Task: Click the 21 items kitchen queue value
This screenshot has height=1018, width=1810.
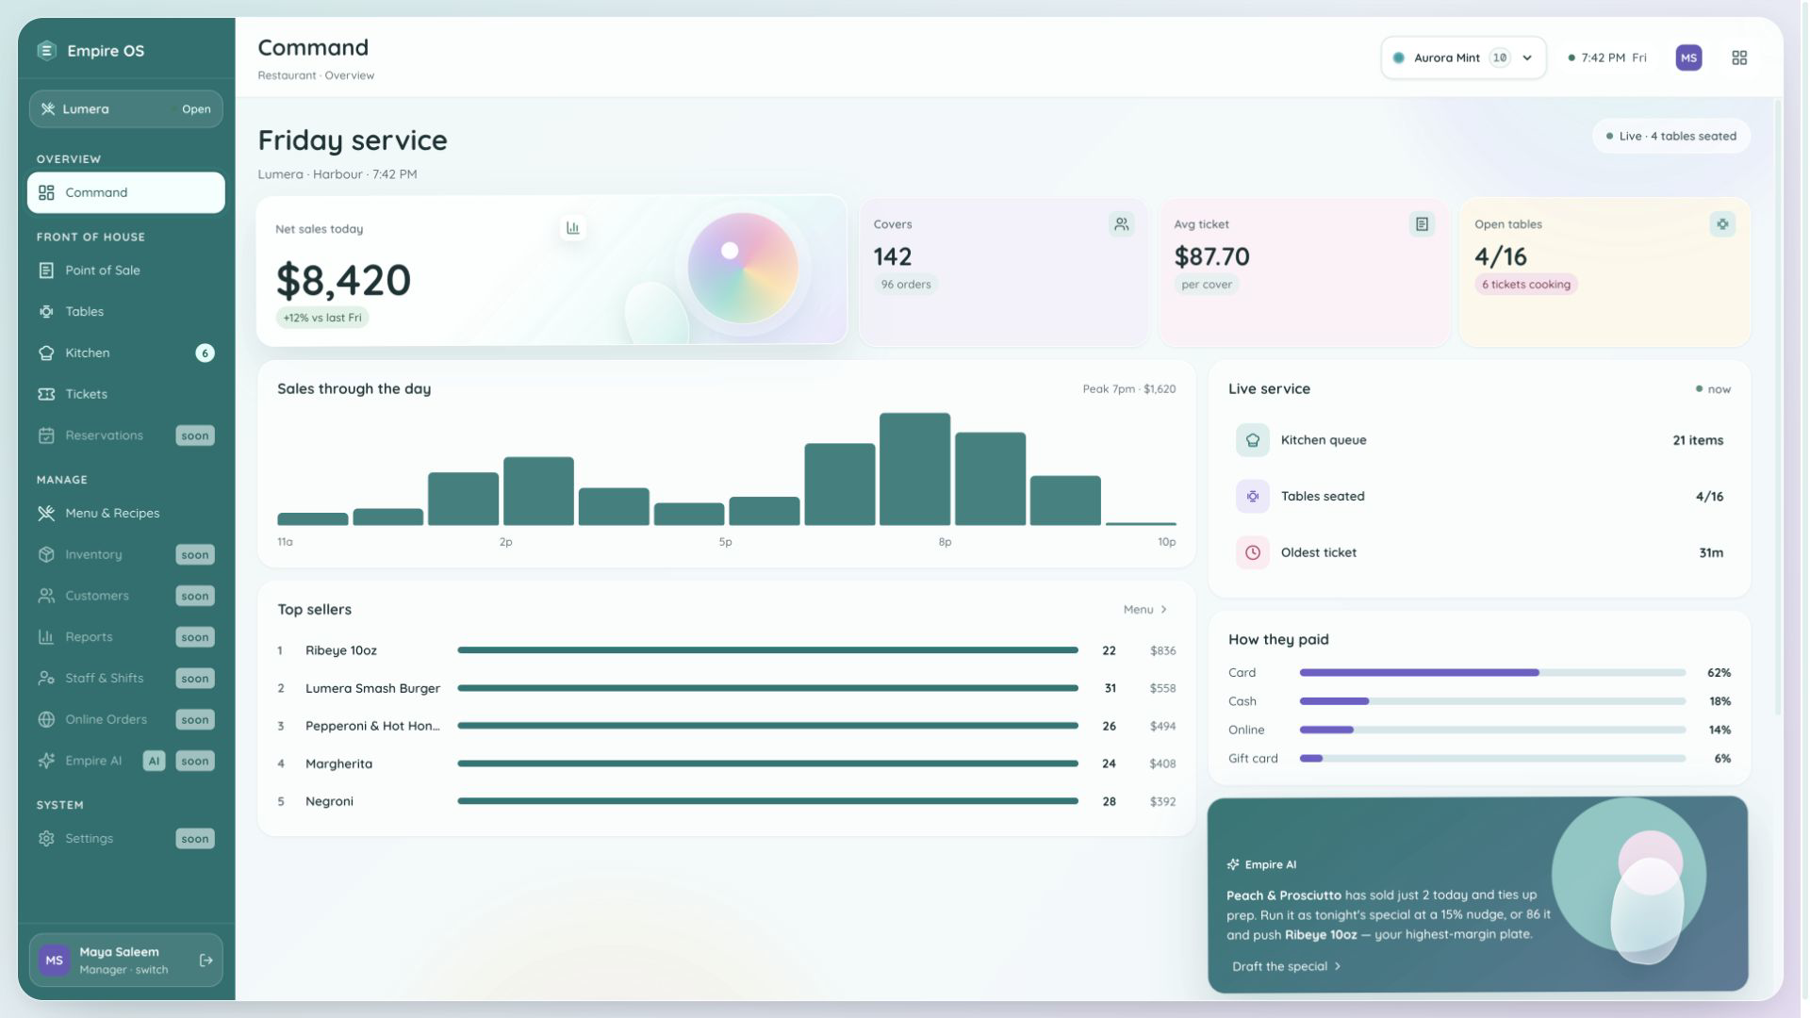Action: click(1698, 440)
